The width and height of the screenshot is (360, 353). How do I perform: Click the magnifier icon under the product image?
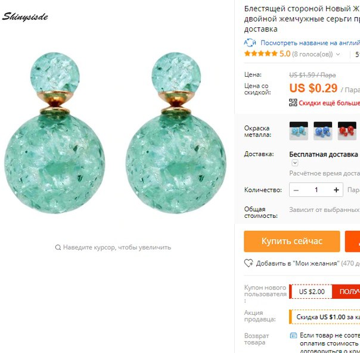58,248
